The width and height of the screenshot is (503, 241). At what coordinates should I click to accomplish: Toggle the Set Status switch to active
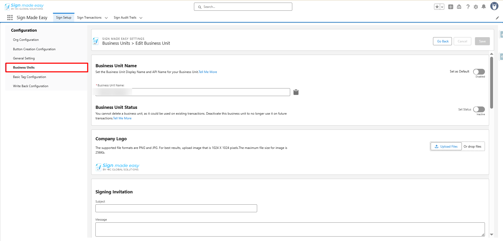[479, 109]
